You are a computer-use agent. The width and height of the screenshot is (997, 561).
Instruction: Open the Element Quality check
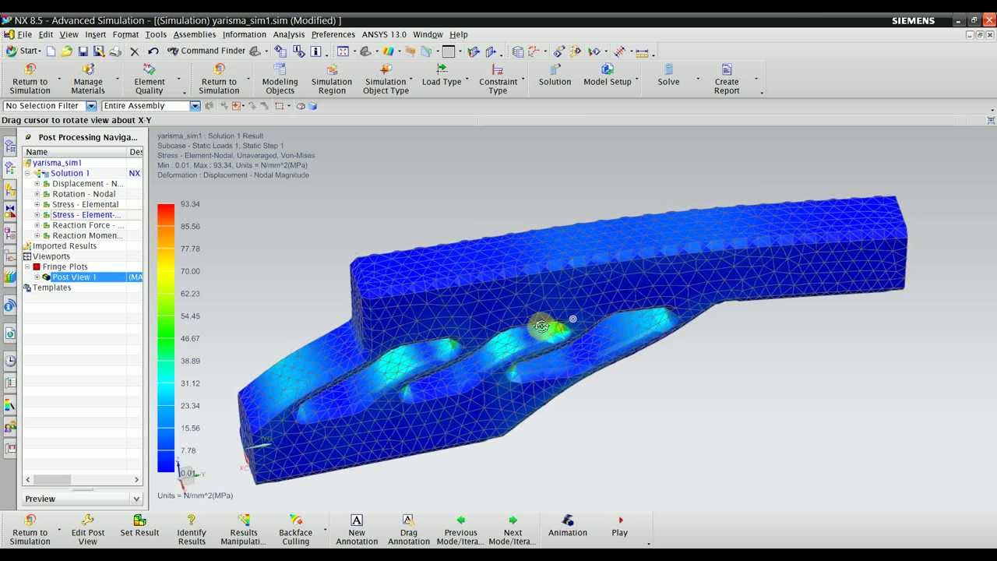[x=150, y=79]
